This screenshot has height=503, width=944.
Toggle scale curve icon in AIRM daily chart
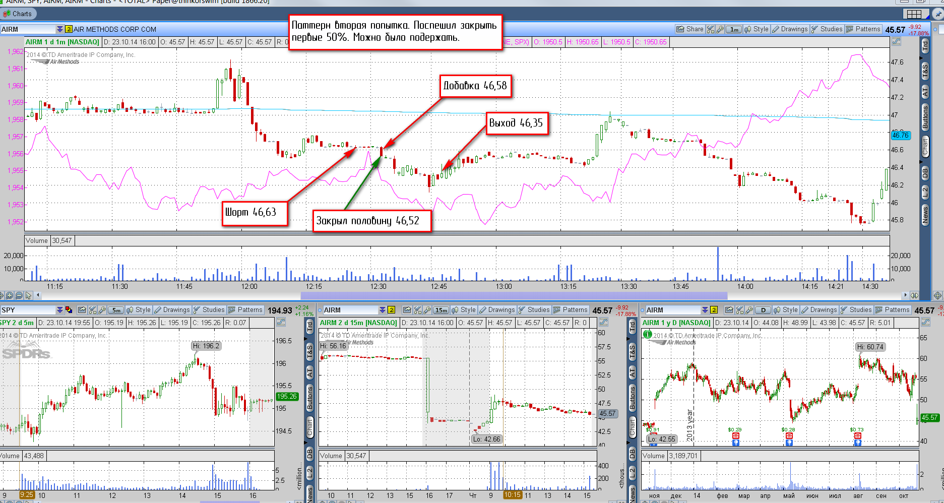926,322
